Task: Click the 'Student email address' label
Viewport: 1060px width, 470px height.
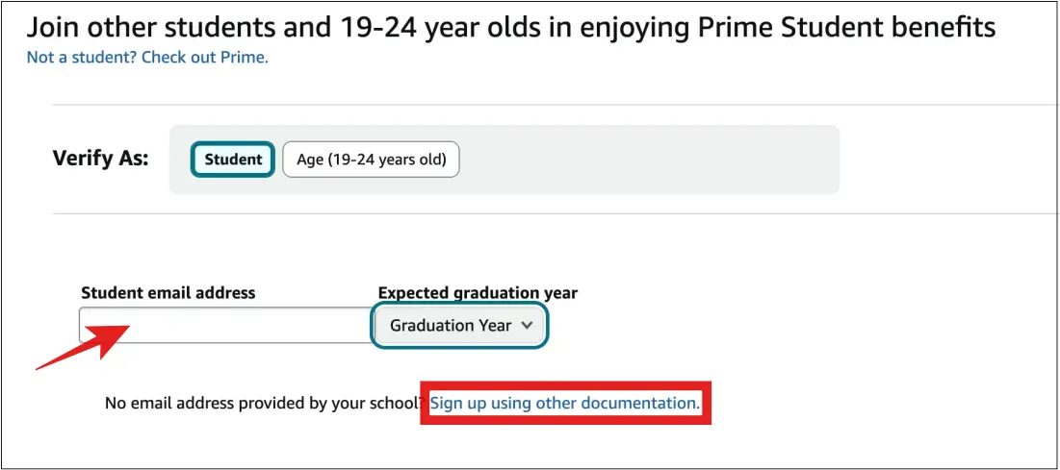Action: coord(168,292)
